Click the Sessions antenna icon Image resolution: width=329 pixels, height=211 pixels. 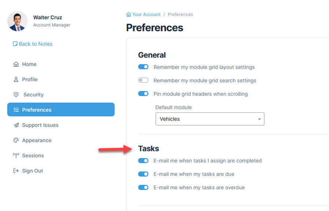pos(16,156)
